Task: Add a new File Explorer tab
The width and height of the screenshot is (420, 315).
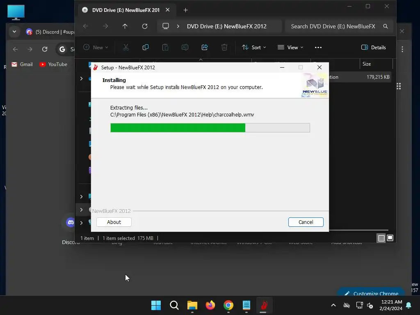Action: (x=185, y=10)
